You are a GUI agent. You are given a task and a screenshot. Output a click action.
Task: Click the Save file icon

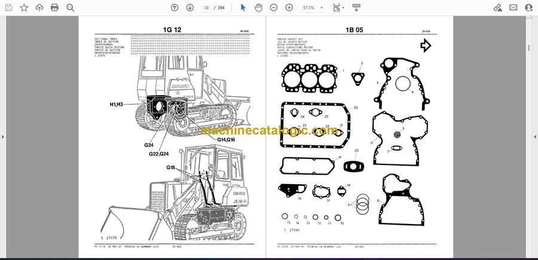8,8
